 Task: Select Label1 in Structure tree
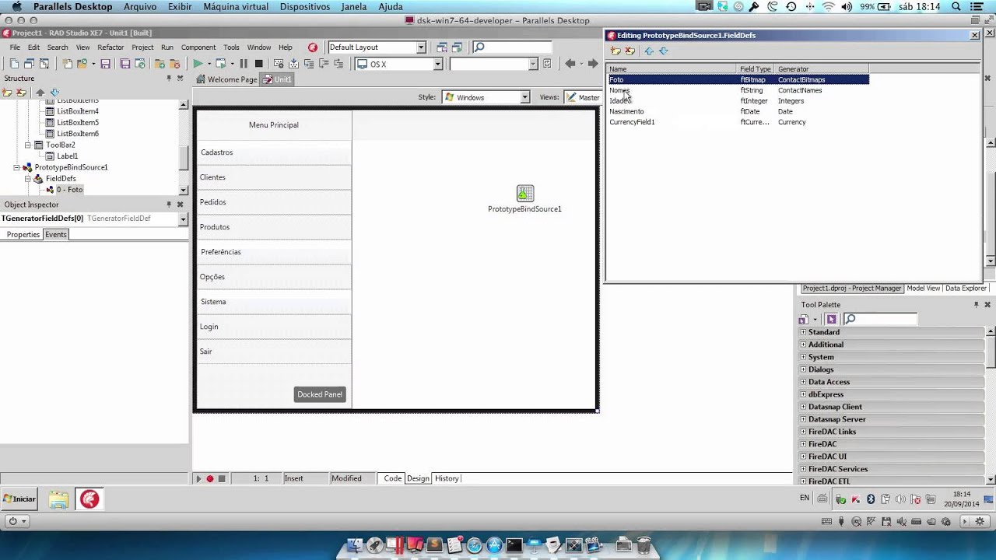point(68,156)
